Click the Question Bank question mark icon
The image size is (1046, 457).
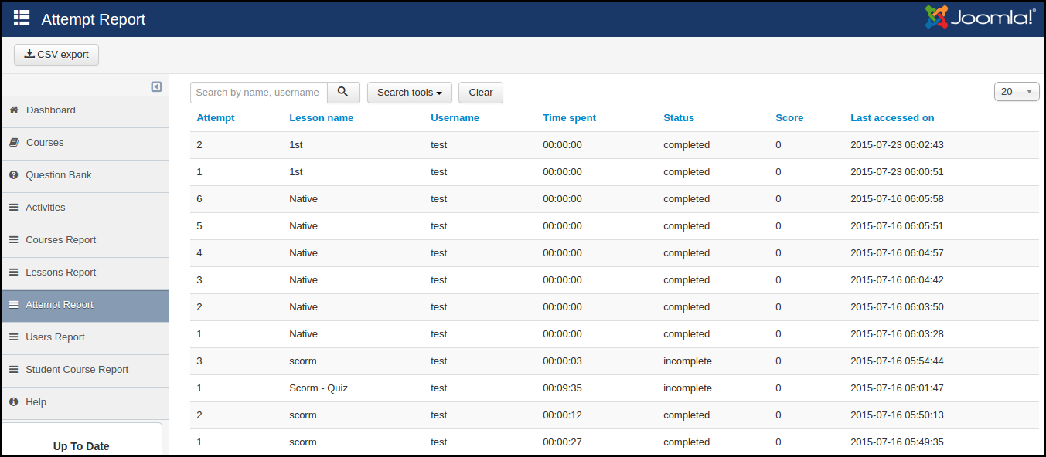pos(14,175)
